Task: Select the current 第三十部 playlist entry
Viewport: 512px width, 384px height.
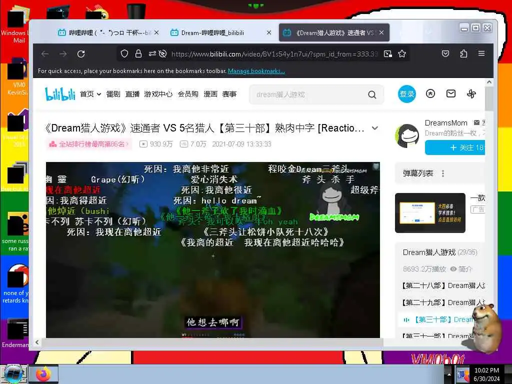Action: click(439, 319)
